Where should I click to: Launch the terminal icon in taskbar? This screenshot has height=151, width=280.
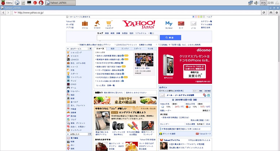pos(29,3)
